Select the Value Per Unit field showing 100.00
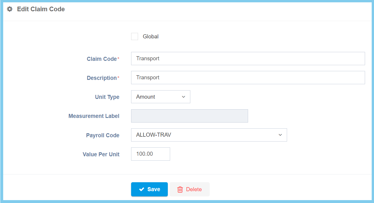Viewport: 374px width, 203px height. click(x=150, y=154)
